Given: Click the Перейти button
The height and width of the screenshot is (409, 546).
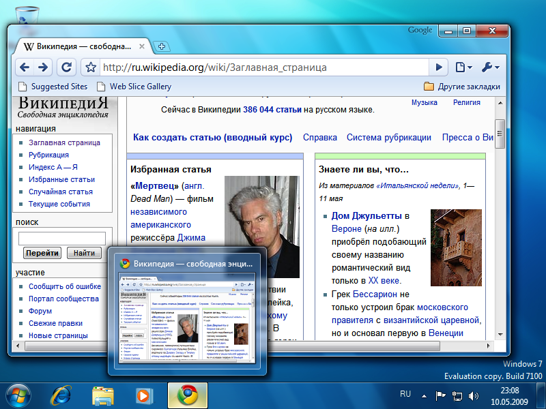Looking at the screenshot, I should point(42,253).
